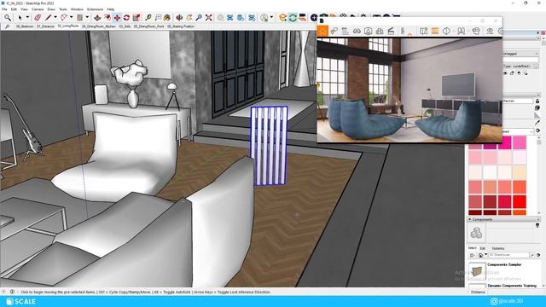Select the Orbit camera tool
Viewport: 546px width, 307px height.
coord(179,17)
